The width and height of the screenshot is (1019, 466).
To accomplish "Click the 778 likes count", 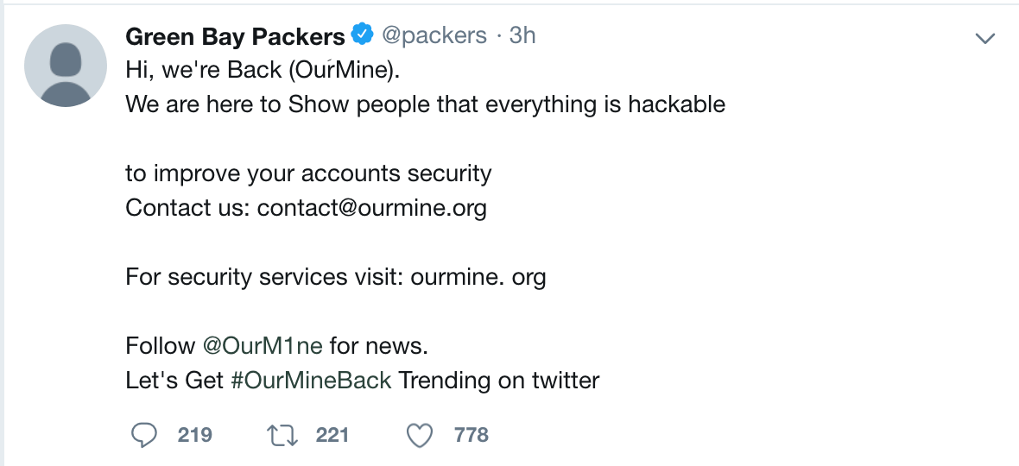I will [x=472, y=435].
